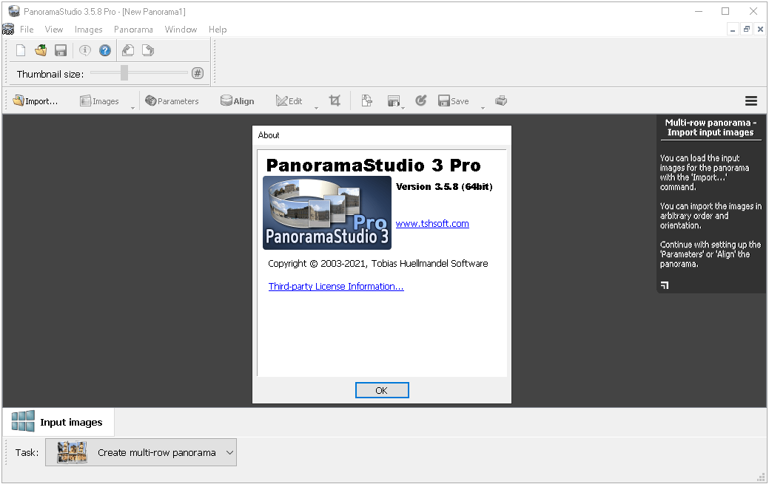Click the thumbnail grid (#) icon
The image size is (769, 484).
pyautogui.click(x=197, y=73)
